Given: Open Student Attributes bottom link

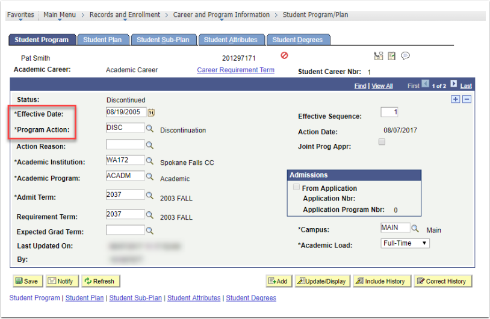Looking at the screenshot, I should pos(194,298).
